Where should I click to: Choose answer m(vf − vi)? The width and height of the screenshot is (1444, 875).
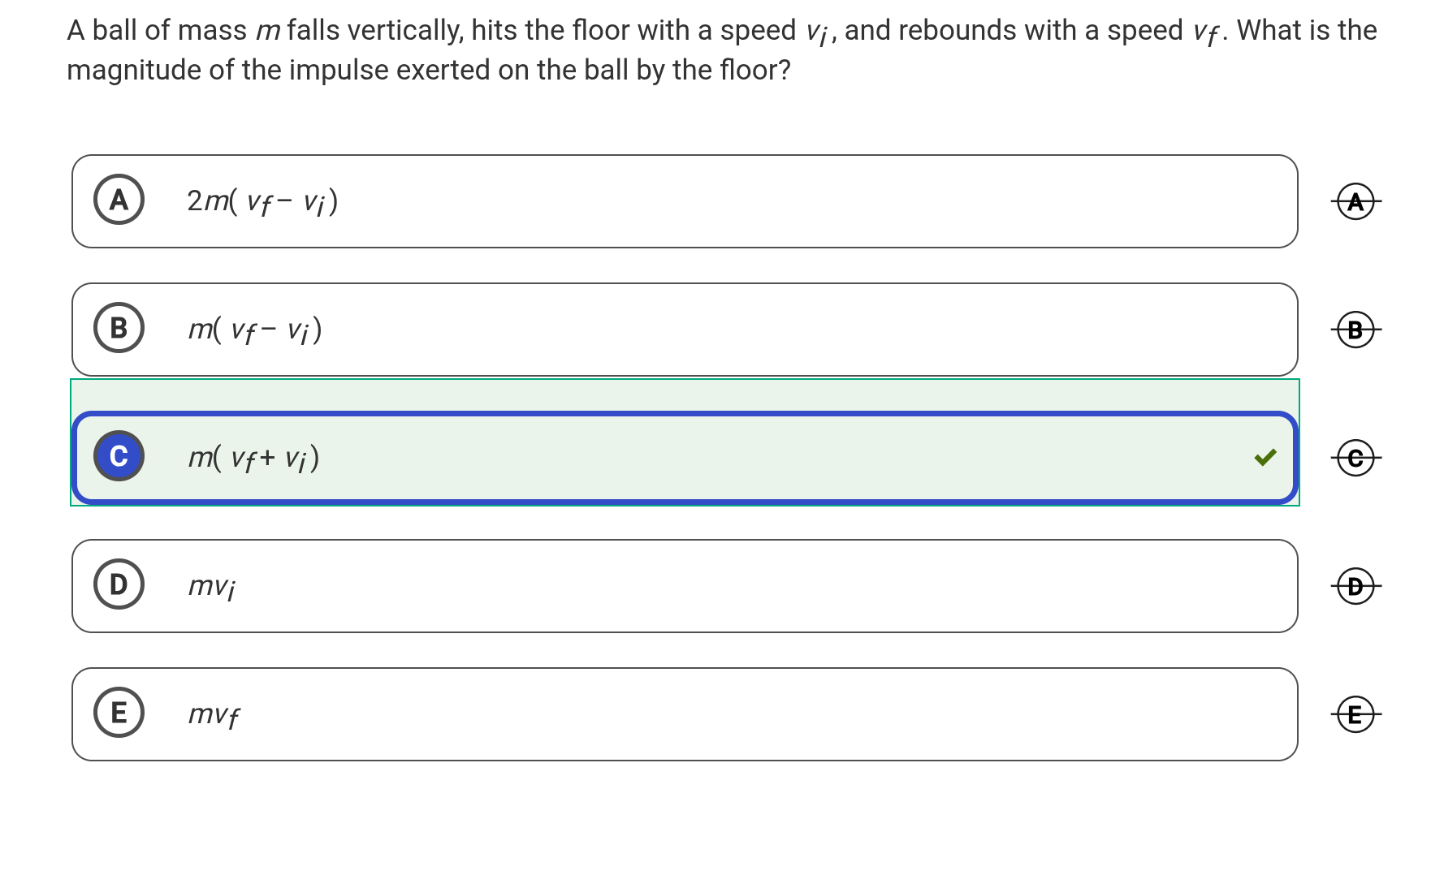click(255, 330)
